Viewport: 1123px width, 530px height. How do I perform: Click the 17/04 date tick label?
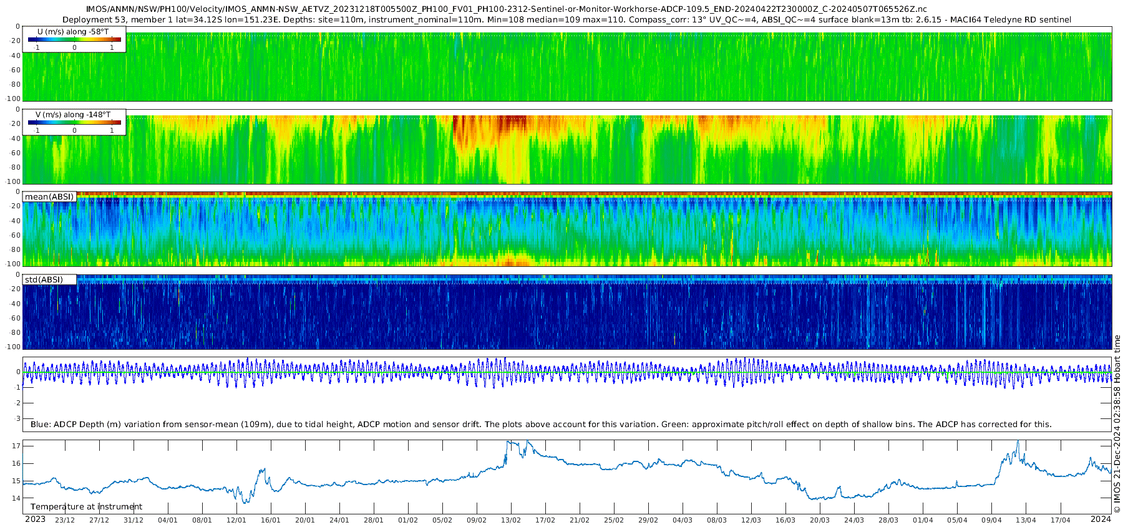1060,520
